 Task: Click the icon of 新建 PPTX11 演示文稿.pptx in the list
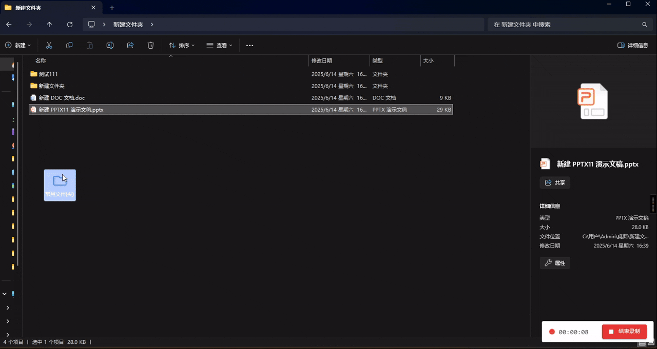[34, 110]
